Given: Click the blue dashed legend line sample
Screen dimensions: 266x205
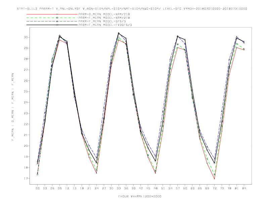Looking at the screenshot, I should pos(52,21).
